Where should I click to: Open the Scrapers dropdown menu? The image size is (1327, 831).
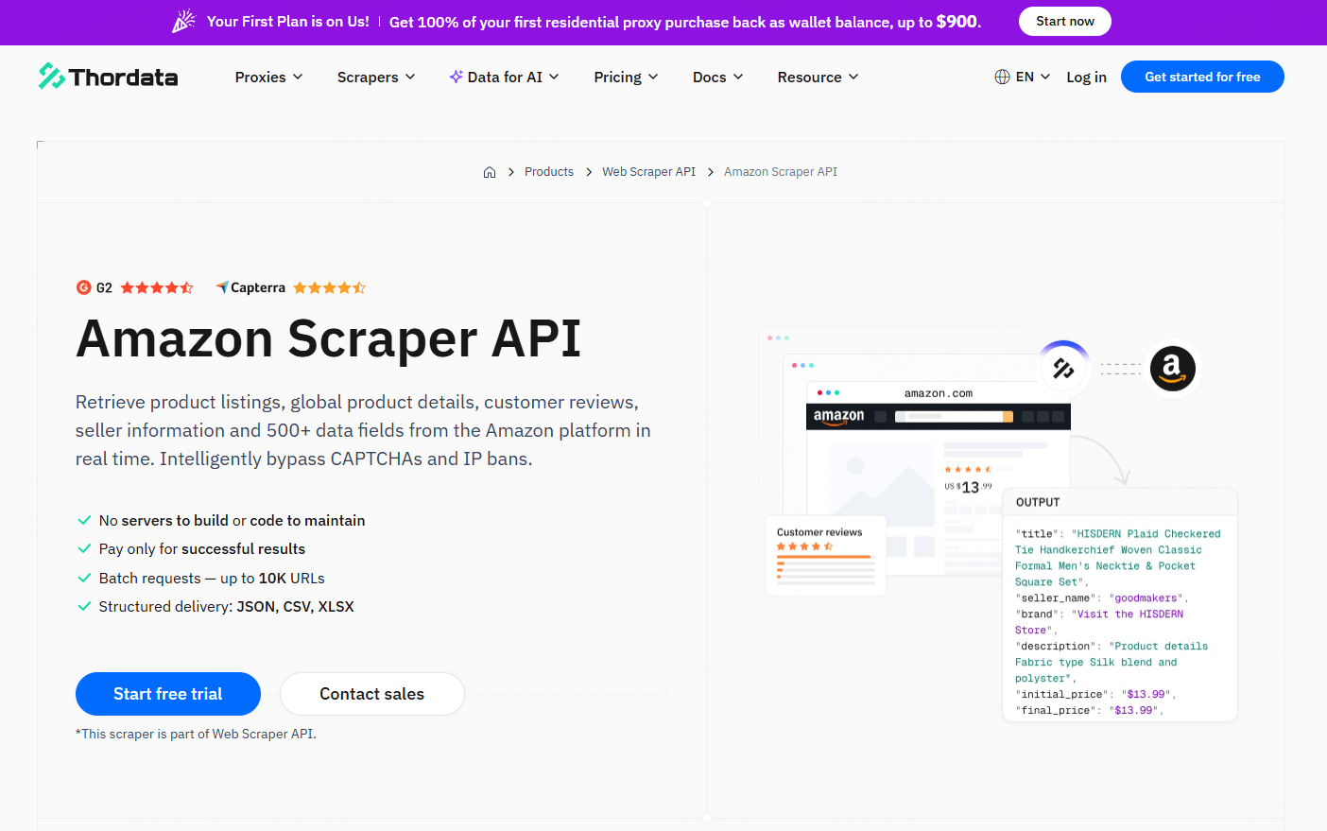click(x=375, y=77)
